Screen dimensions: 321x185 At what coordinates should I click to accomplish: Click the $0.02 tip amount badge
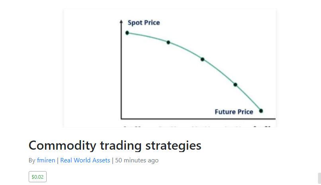point(37,177)
